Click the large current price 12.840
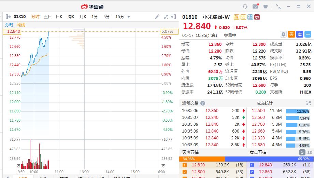Viewport: 314px width, 178px height. [197, 26]
